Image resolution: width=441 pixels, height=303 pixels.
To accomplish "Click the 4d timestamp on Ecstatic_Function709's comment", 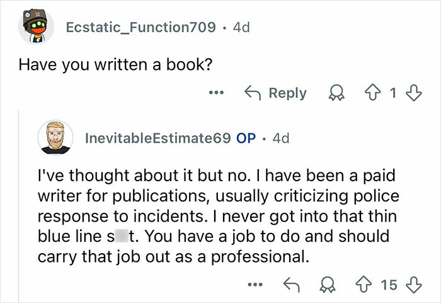I will pyautogui.click(x=241, y=28).
